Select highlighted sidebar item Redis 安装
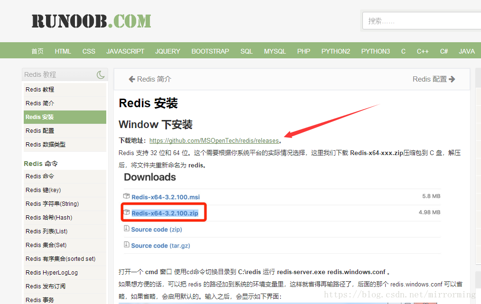Screen dimensions: 481x304 (x=65, y=117)
